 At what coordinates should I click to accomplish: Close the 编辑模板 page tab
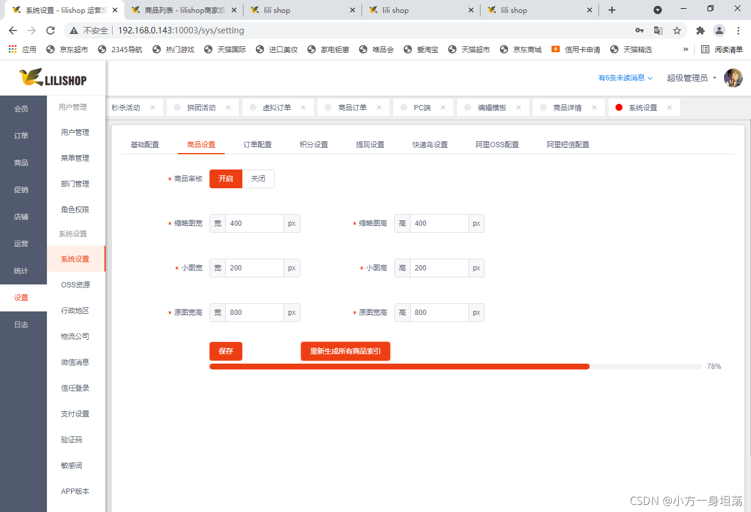(x=519, y=107)
